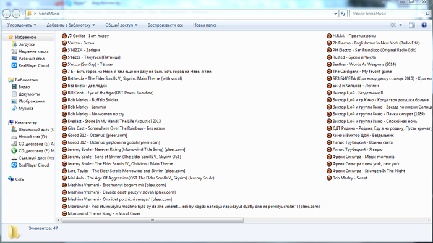Select Jeremy Soule - Sons of Skyrim file
Screen dimensions: 433x243
(124, 157)
